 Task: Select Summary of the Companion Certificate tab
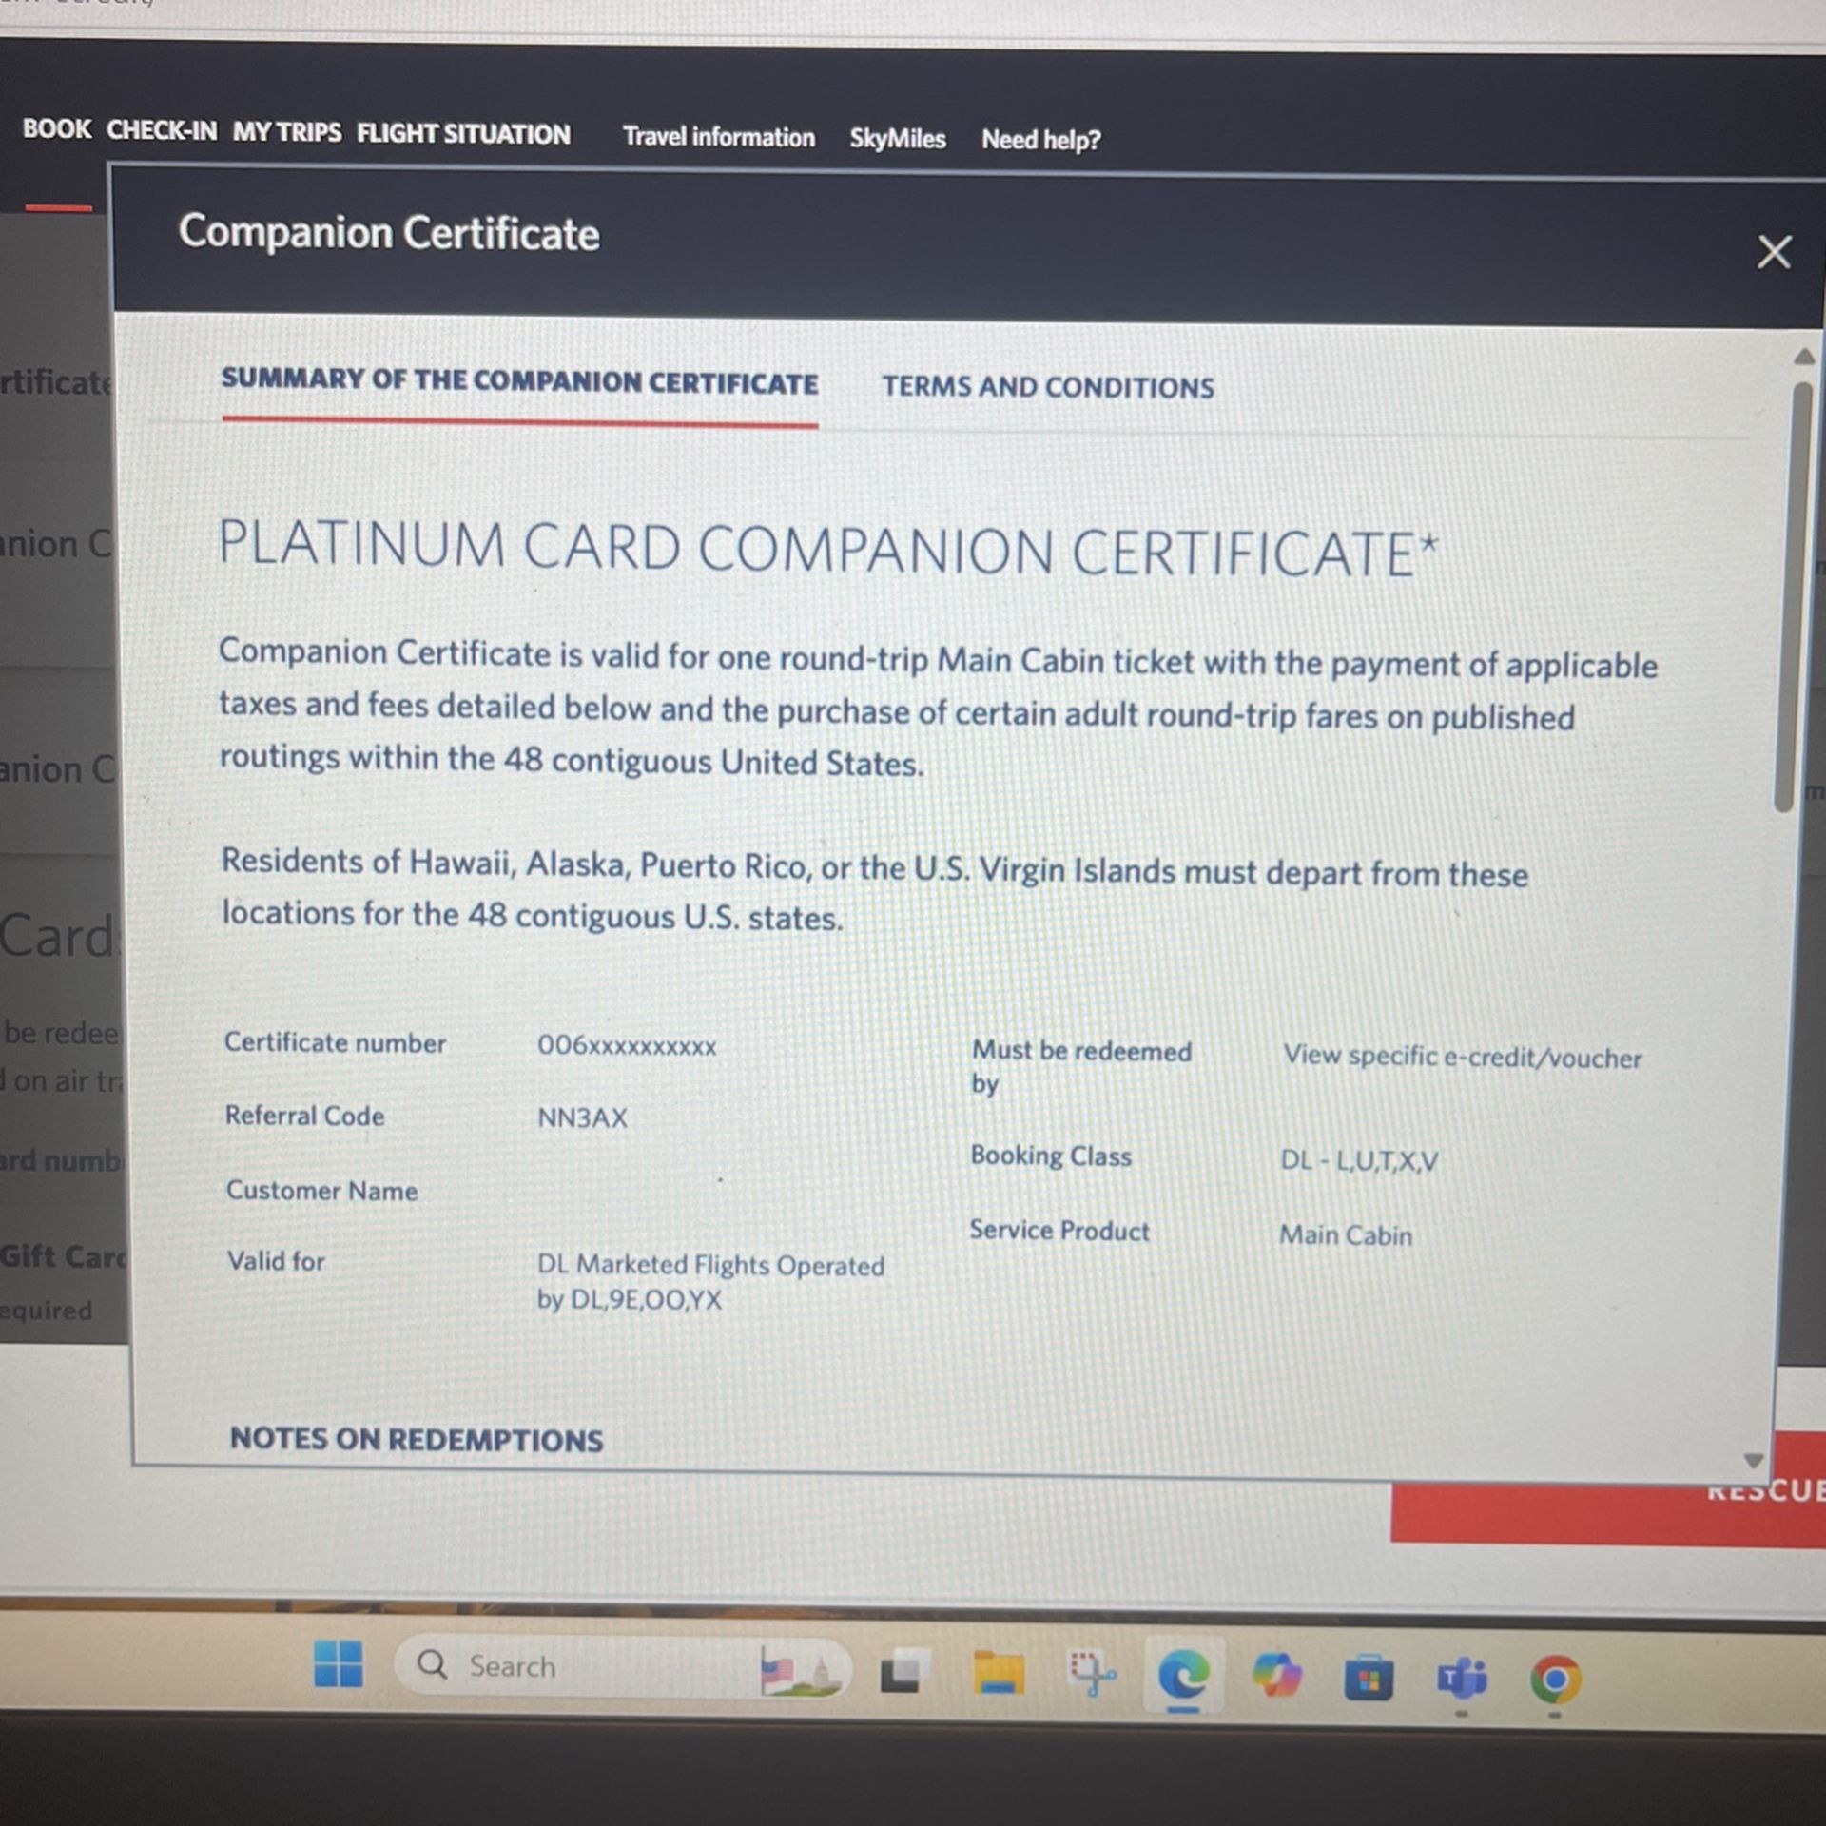tap(519, 381)
